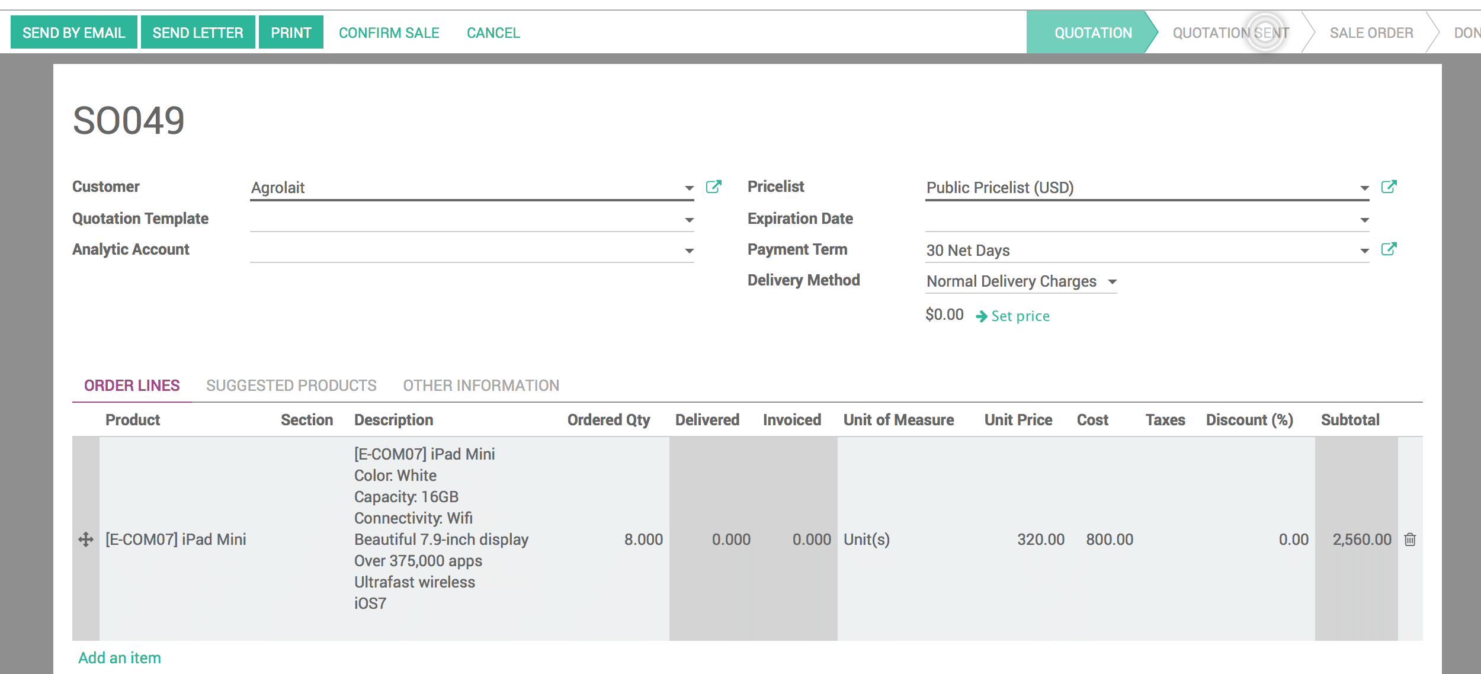Click the drag handle on the order line
1481x674 pixels.
coord(85,540)
